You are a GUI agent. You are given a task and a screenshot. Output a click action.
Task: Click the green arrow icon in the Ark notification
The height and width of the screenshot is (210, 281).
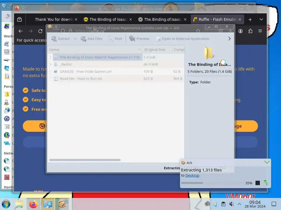[x=266, y=183]
